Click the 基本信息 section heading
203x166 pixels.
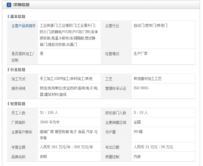(18, 16)
